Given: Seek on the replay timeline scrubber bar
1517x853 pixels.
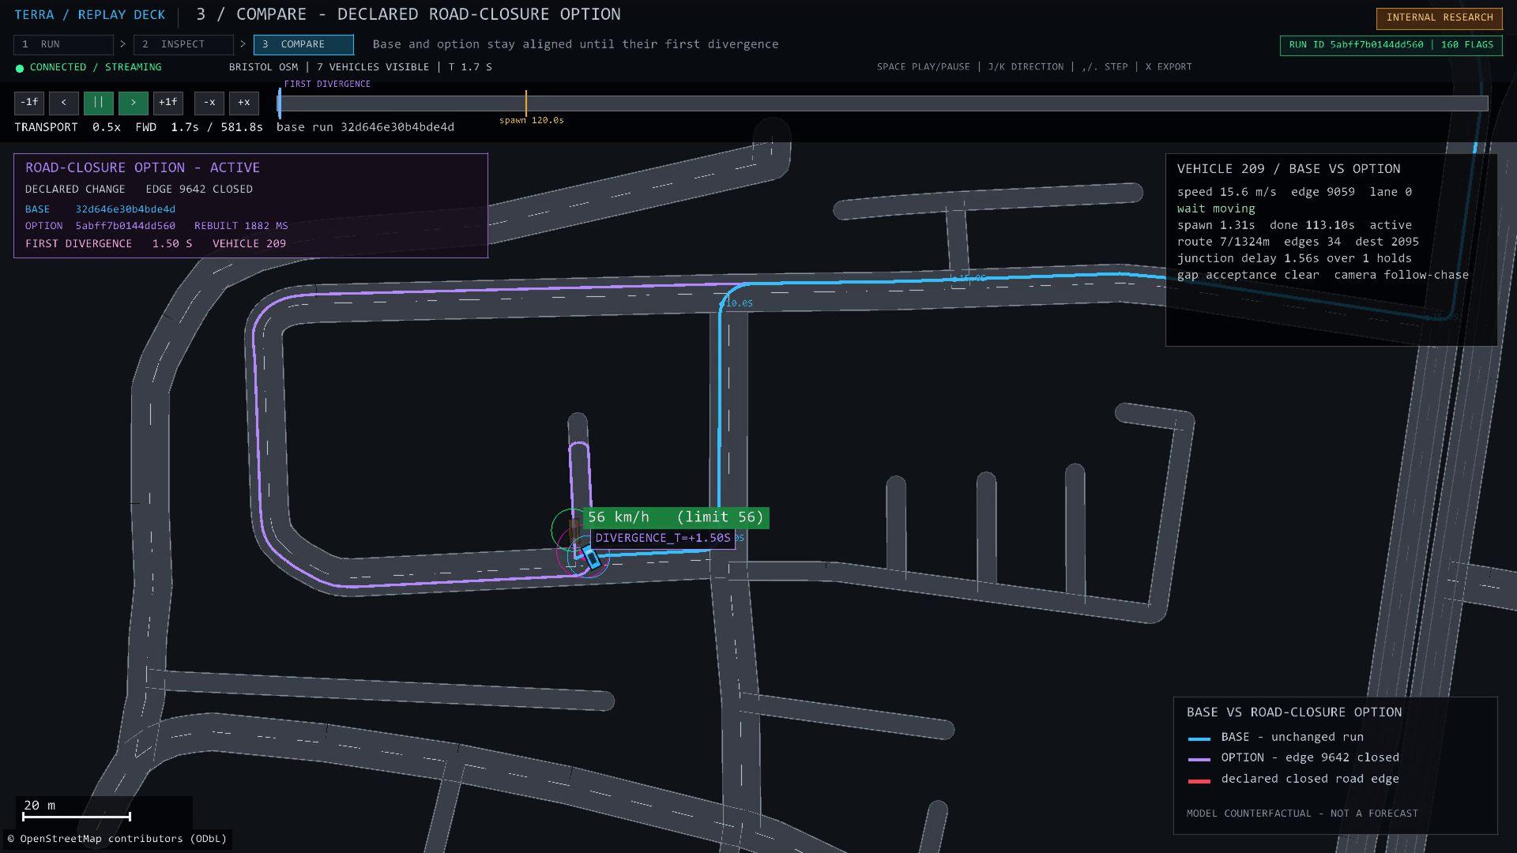Looking at the screenshot, I should pos(883,103).
